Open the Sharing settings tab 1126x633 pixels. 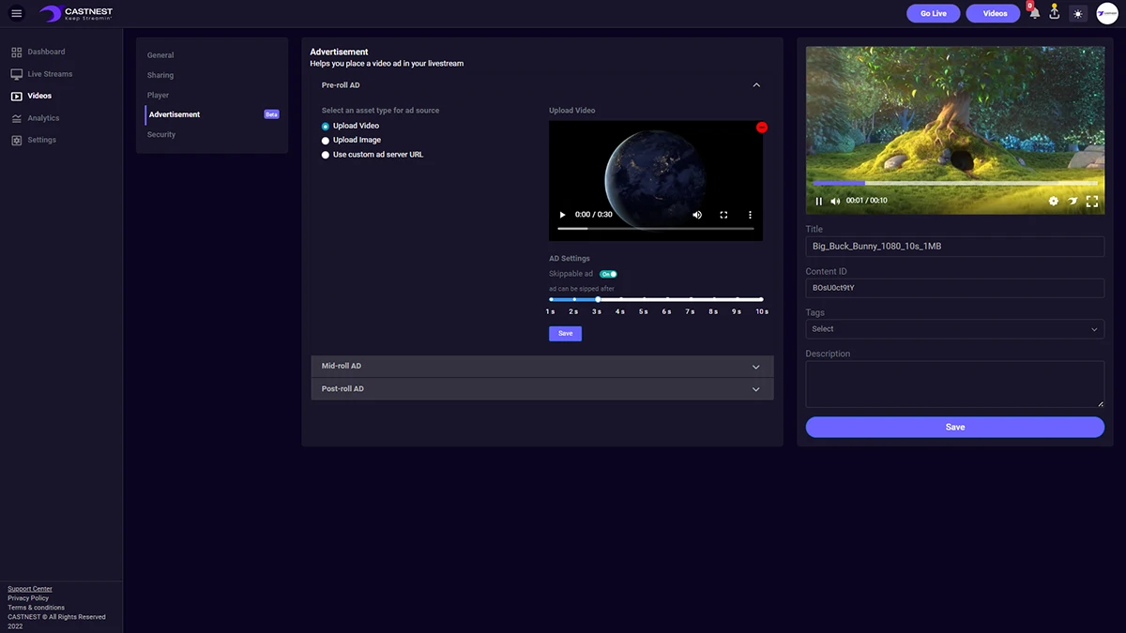pos(160,75)
